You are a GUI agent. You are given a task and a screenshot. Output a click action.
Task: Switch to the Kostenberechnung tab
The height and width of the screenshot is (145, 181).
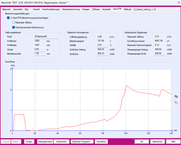(71, 9)
